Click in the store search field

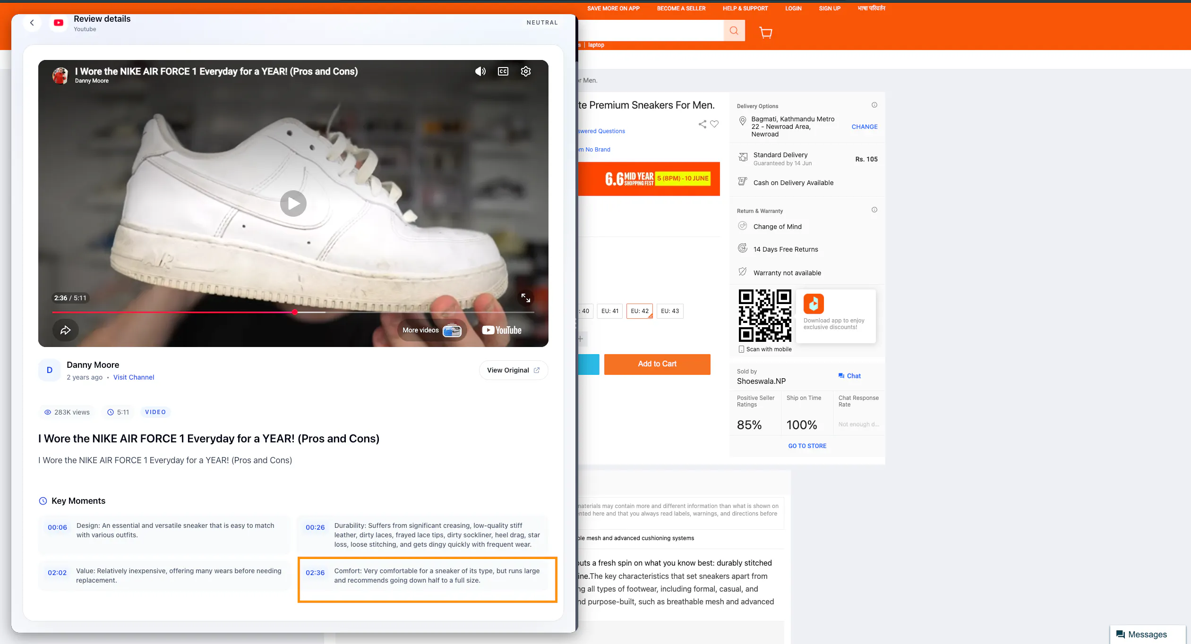pos(651,31)
